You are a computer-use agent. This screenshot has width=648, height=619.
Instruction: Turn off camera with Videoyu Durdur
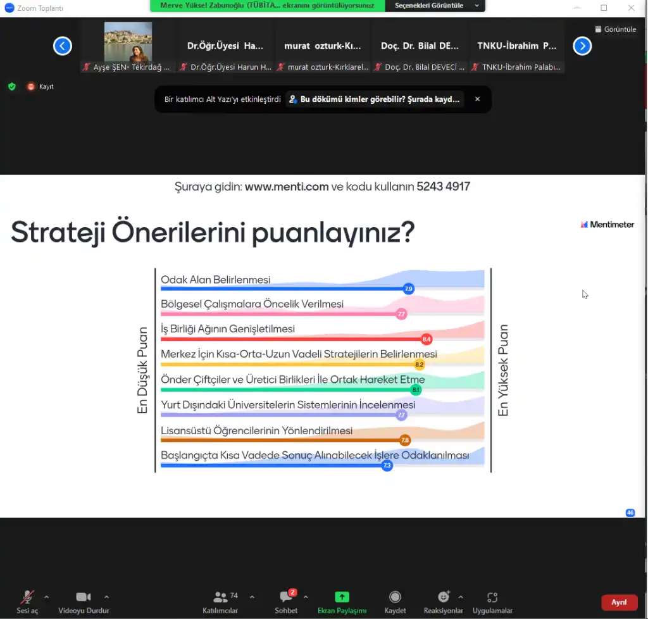[x=84, y=597]
